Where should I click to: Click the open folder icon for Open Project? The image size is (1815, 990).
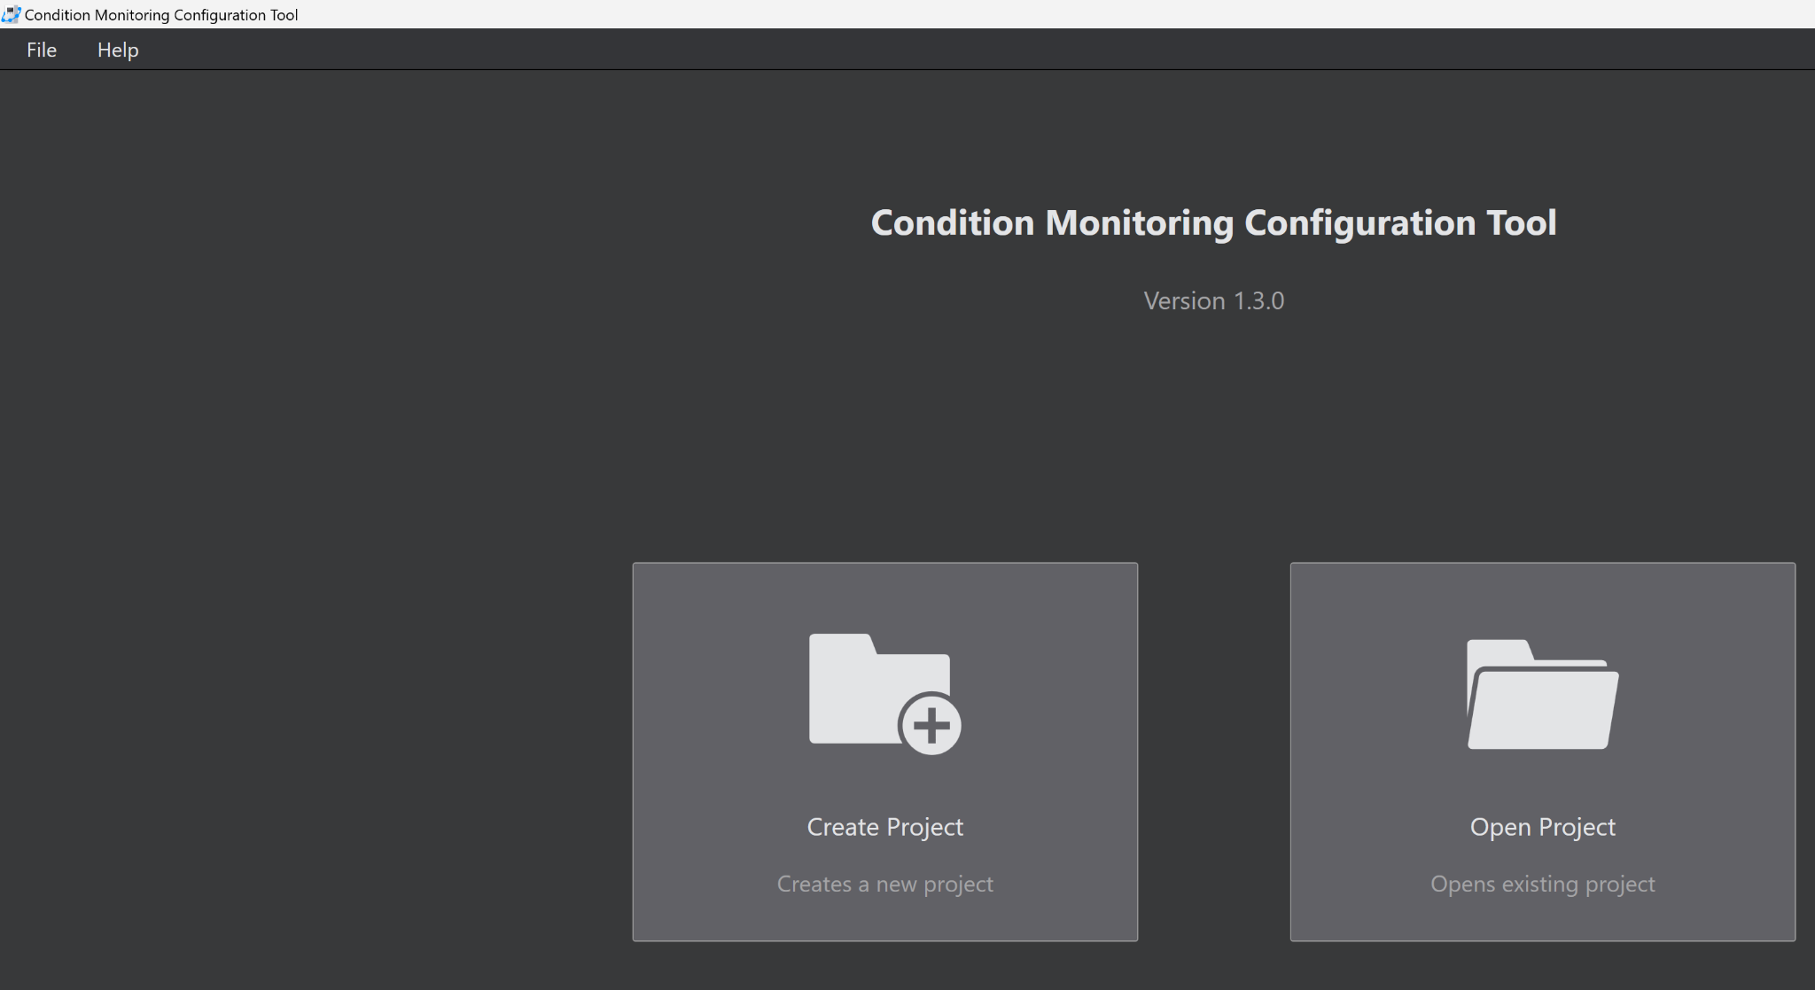coord(1542,695)
